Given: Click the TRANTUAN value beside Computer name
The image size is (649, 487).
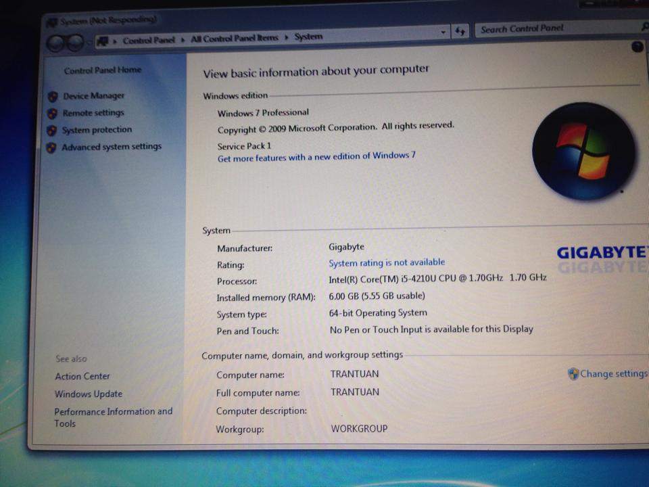Looking at the screenshot, I should 354,374.
